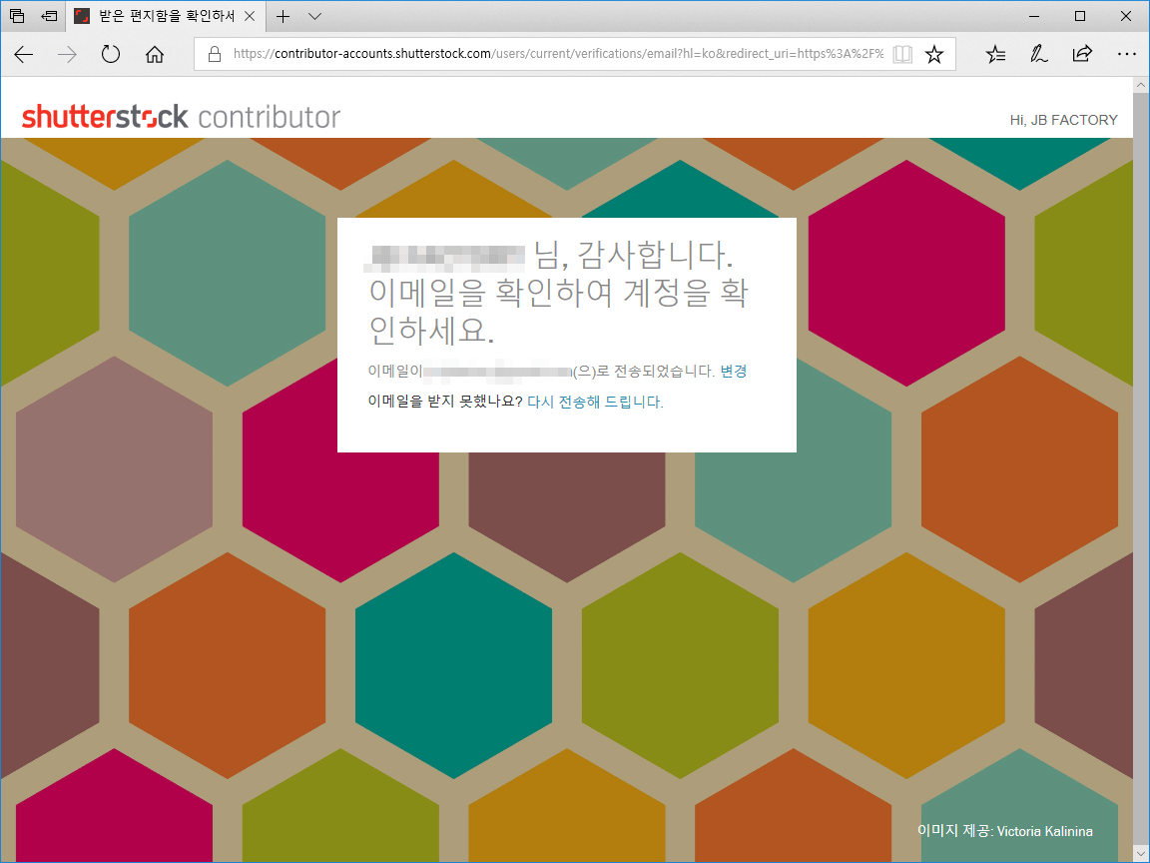
Task: Open the favorites hub
Action: 995,54
